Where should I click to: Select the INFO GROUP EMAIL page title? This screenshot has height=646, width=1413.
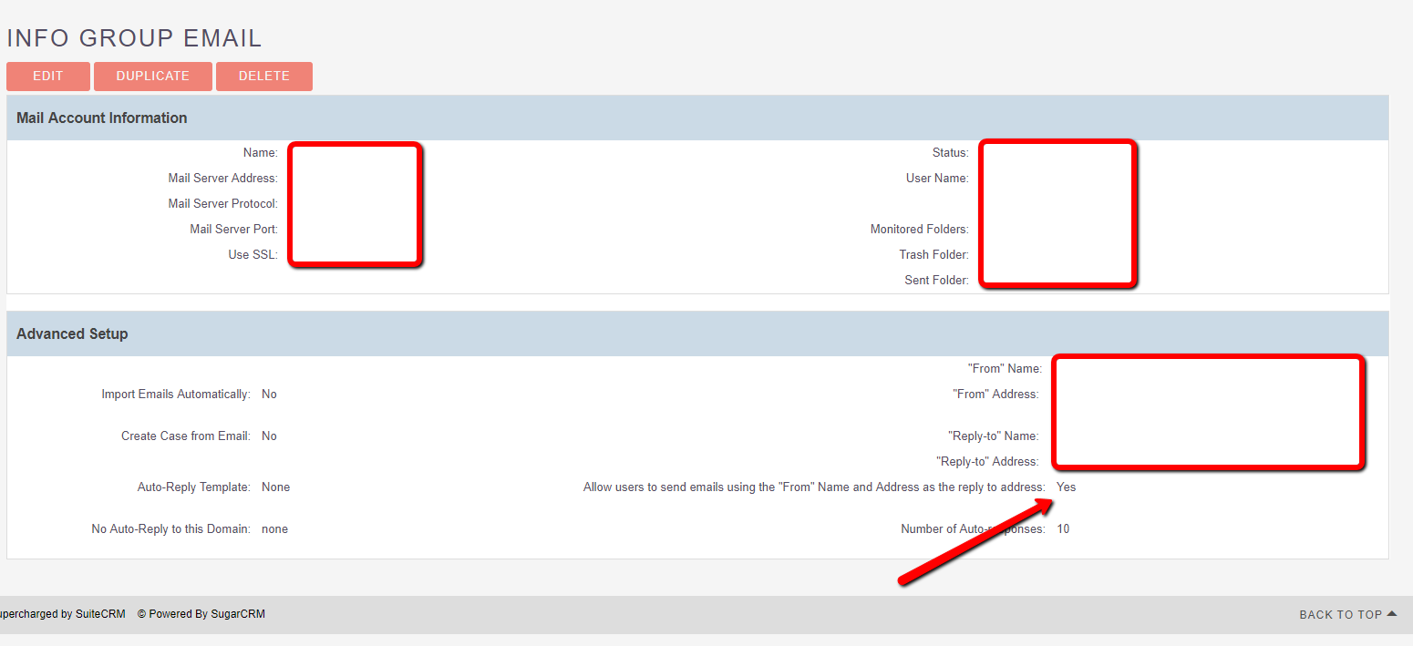click(x=134, y=38)
